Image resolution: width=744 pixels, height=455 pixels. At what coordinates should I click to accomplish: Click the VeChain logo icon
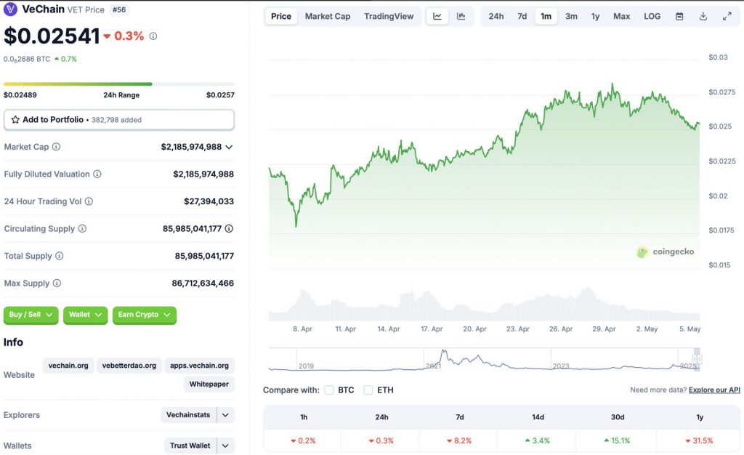(x=10, y=9)
